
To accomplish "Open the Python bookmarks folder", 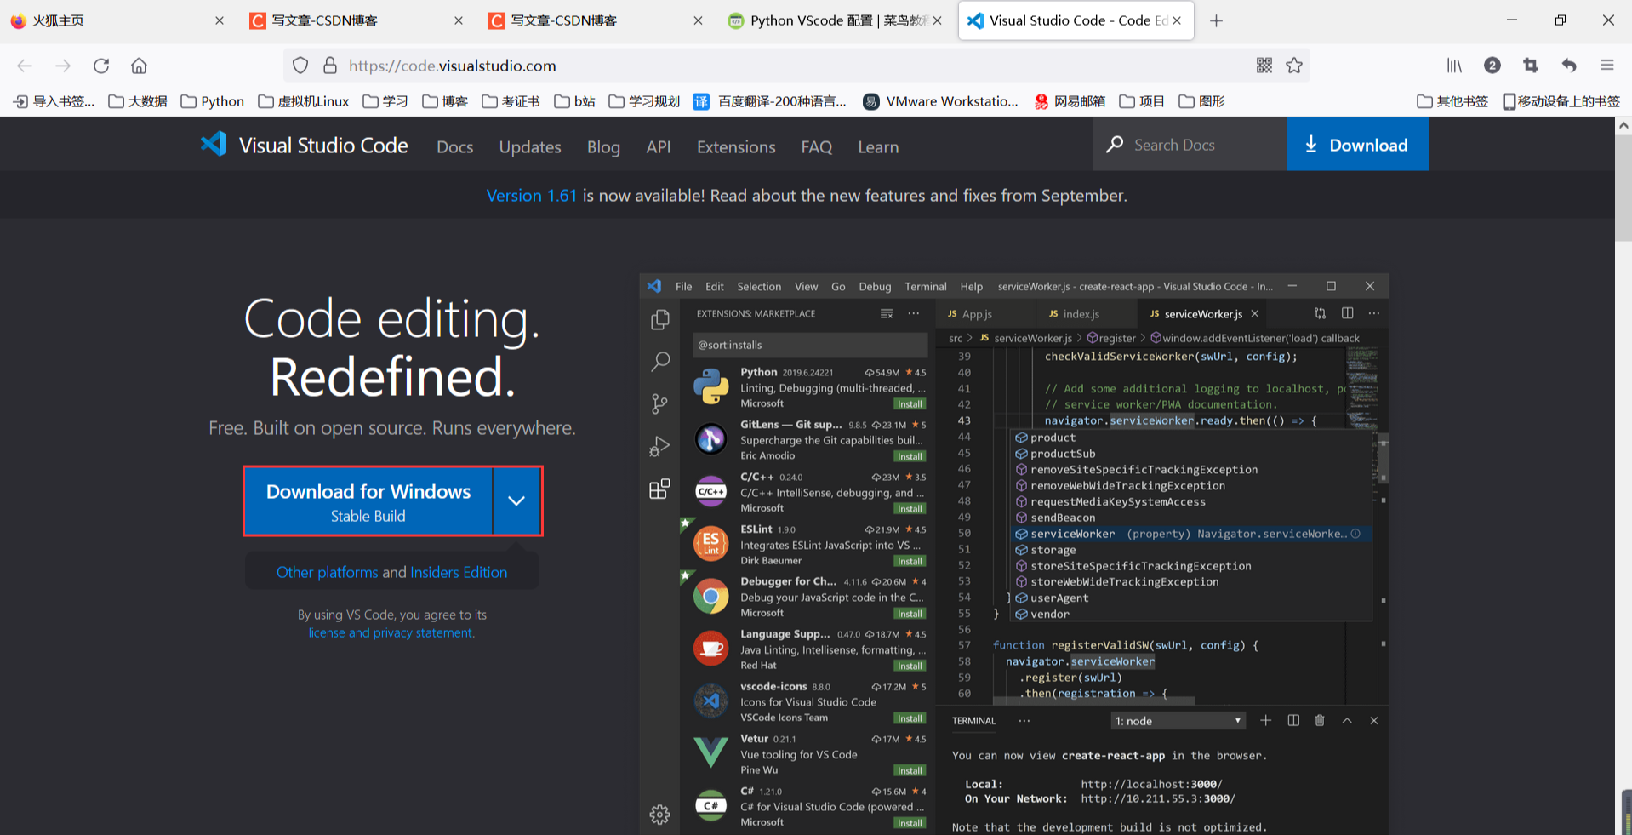I will click(213, 101).
